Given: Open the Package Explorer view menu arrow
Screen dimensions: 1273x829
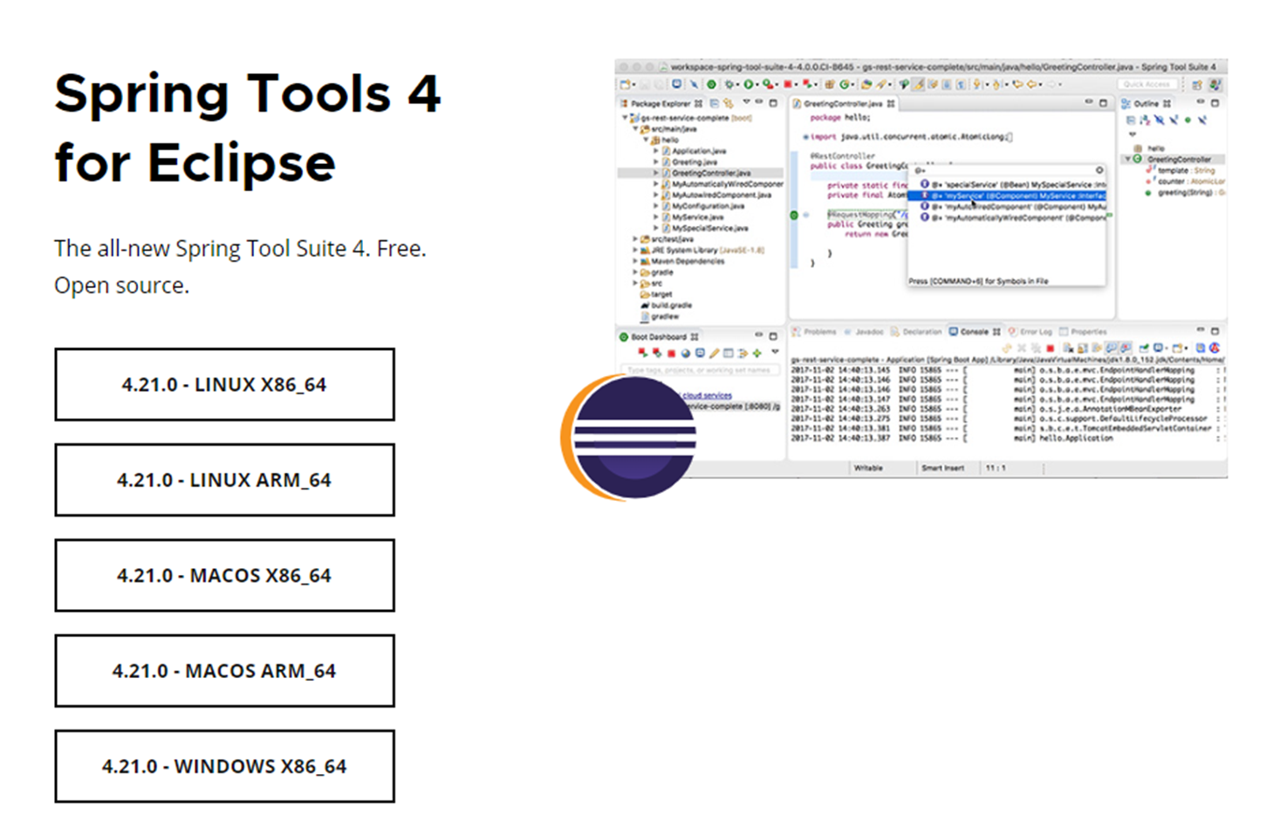Looking at the screenshot, I should pyautogui.click(x=746, y=104).
